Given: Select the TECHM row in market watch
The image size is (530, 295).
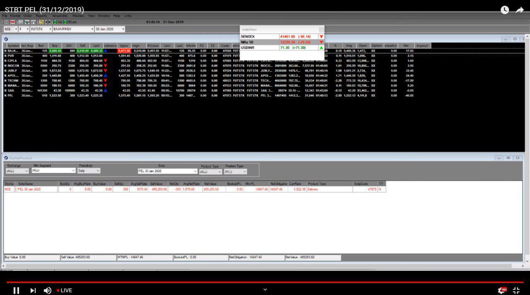Looking at the screenshot, I should (216, 80).
